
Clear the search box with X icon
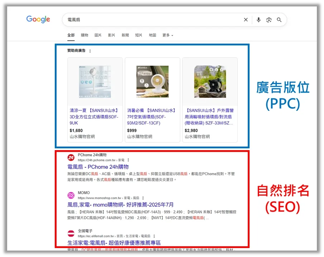coord(246,20)
